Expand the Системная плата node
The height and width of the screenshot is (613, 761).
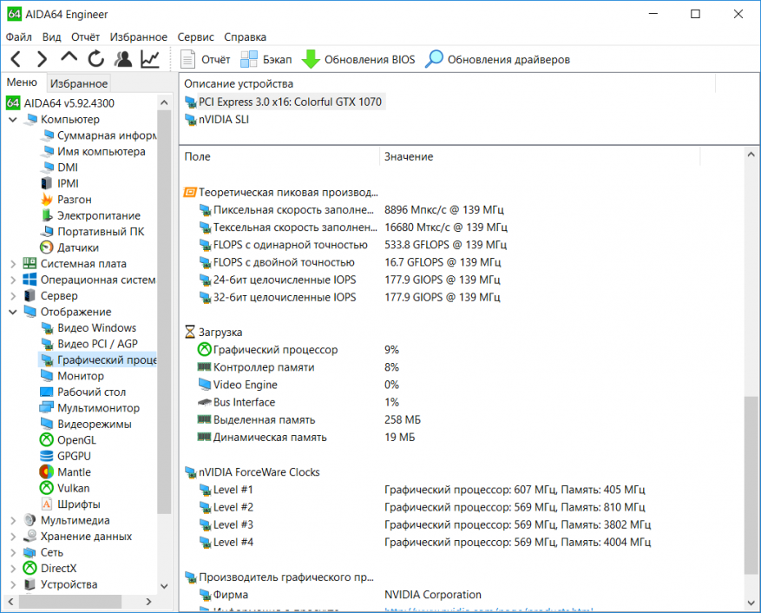(13, 264)
